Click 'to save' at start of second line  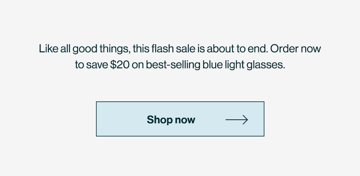tap(91, 65)
